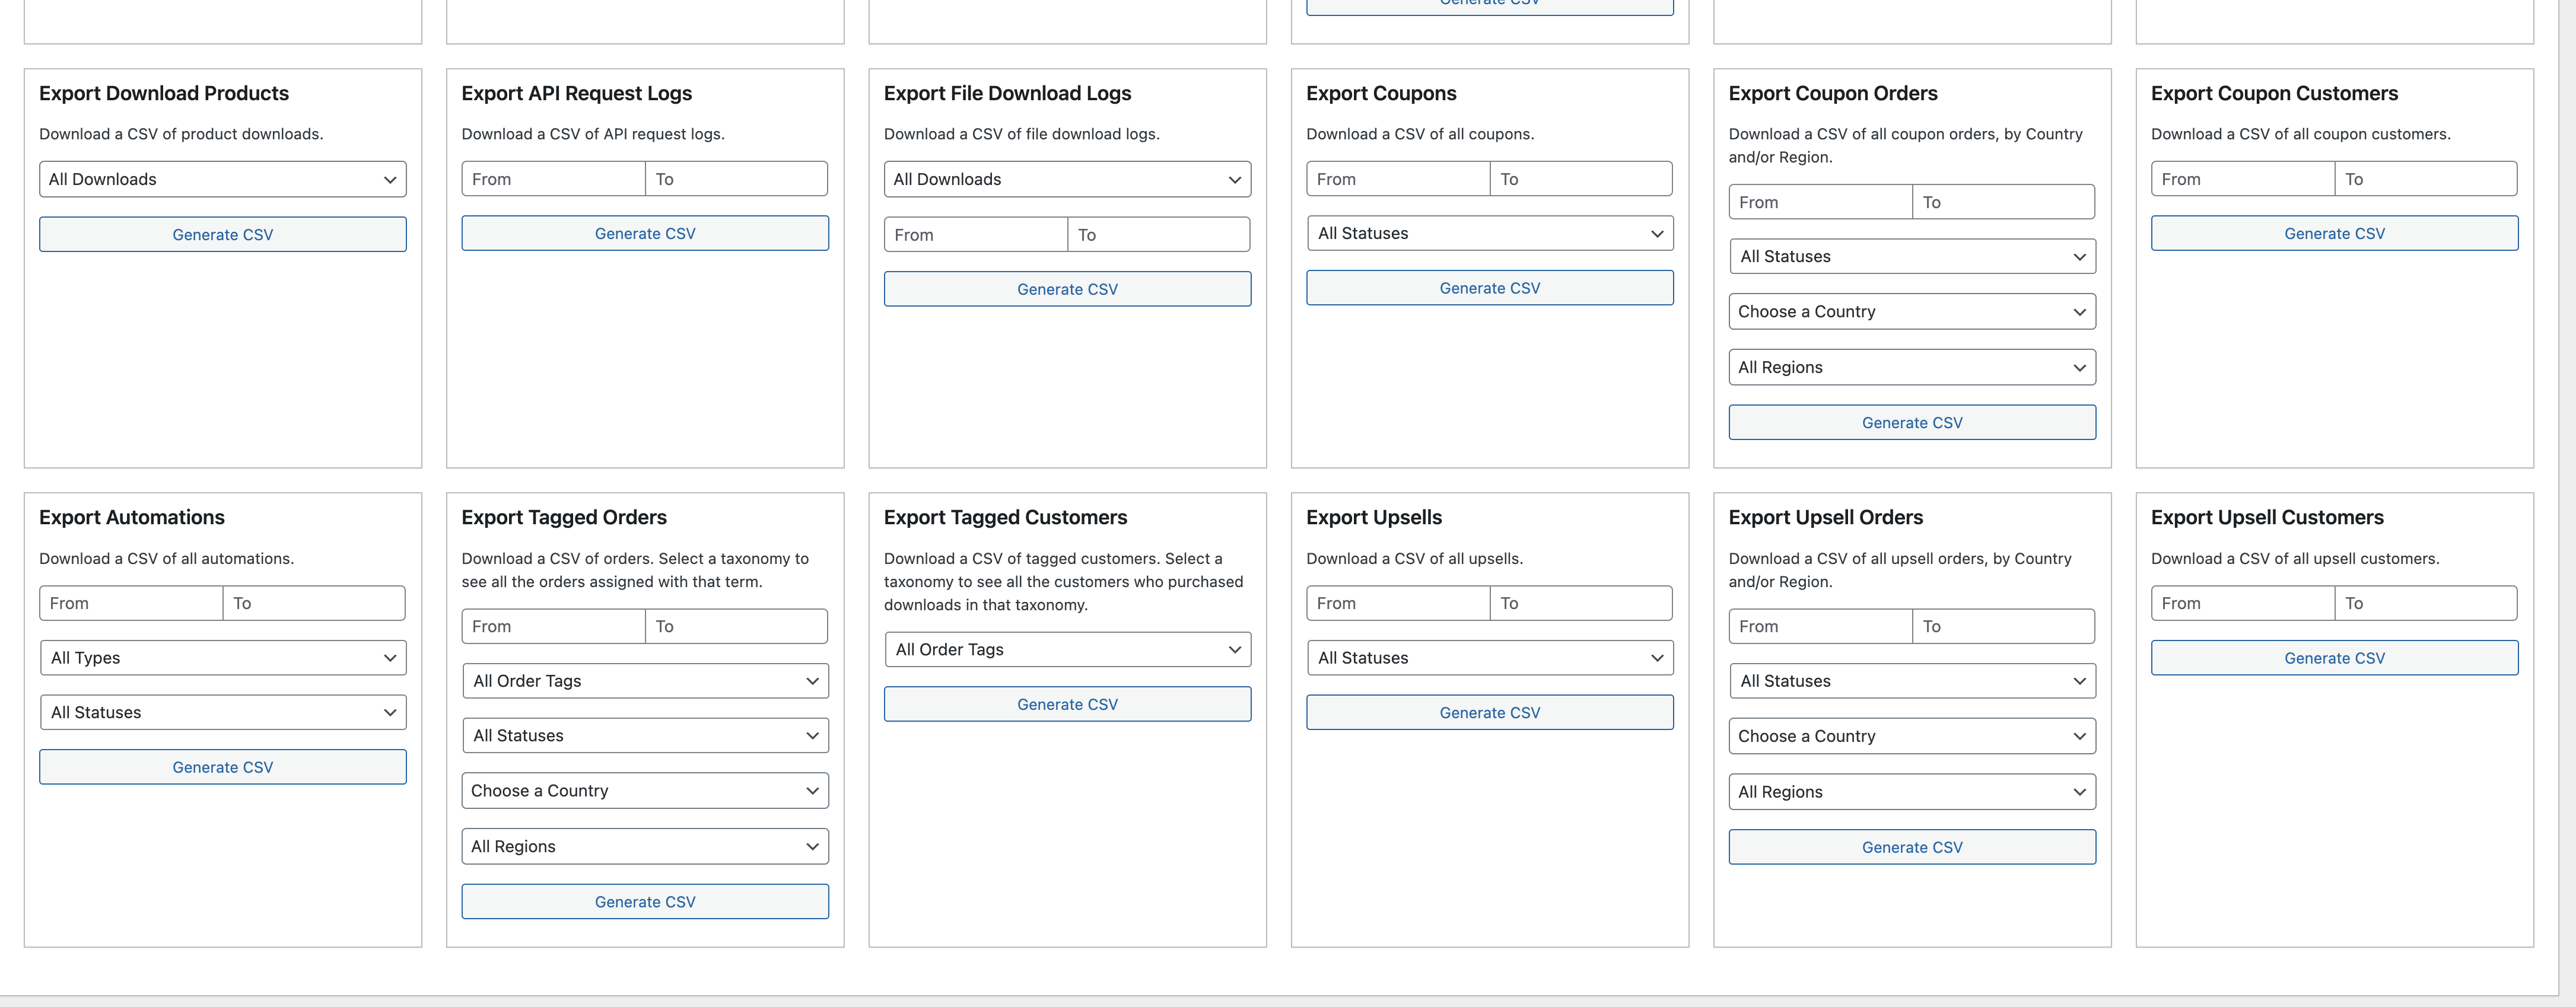Choose a Country dropdown in Export Coupon Orders

[1911, 311]
